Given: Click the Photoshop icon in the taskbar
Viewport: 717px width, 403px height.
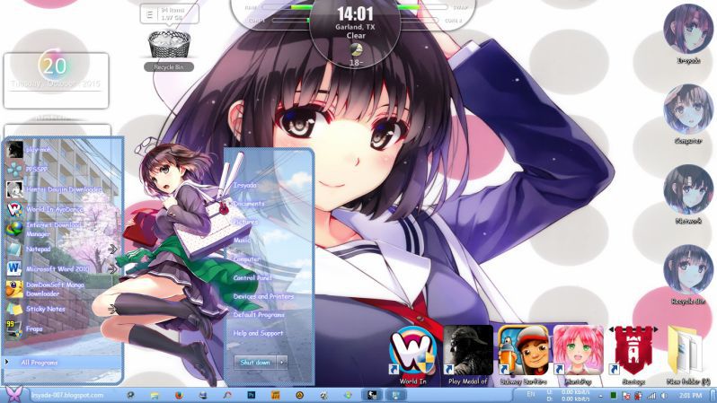Looking at the screenshot, I should click(x=251, y=395).
